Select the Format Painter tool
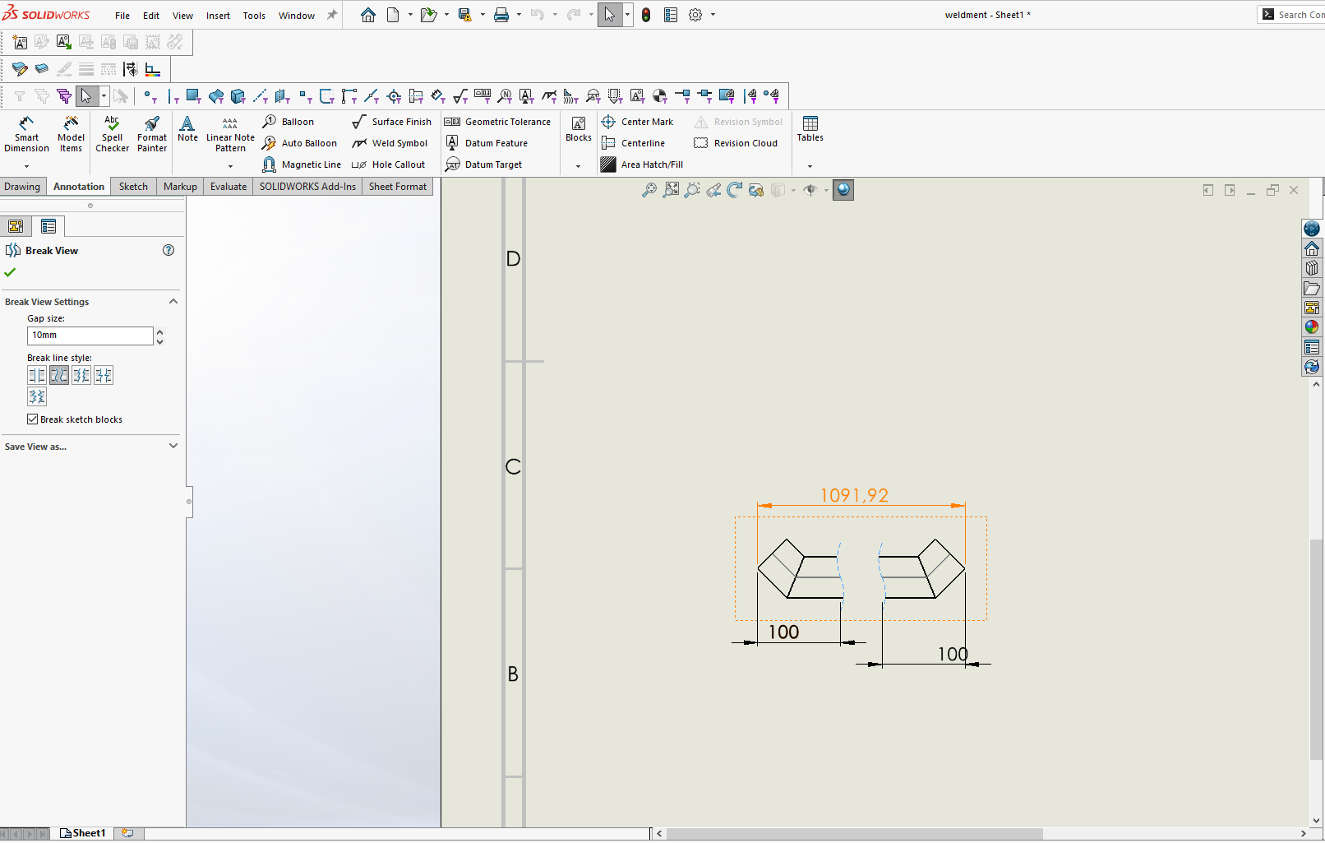The image size is (1325, 843). 152,133
